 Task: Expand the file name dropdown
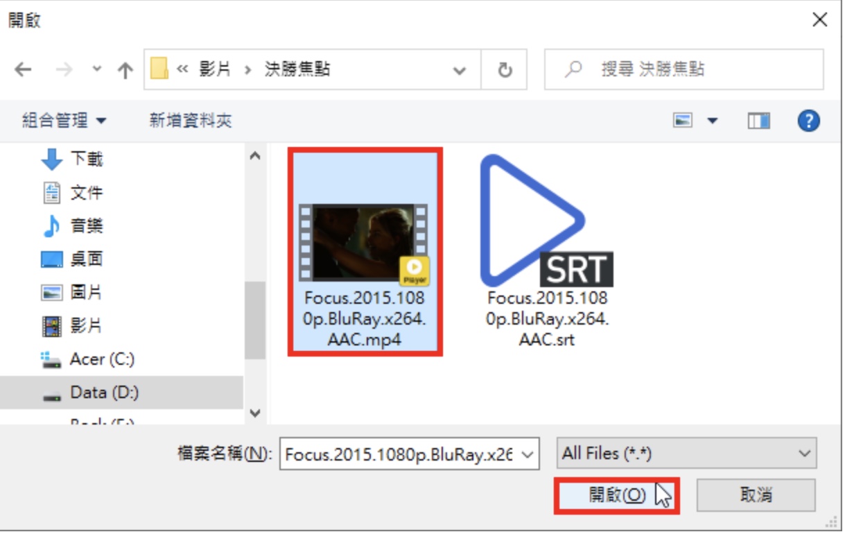[527, 454]
